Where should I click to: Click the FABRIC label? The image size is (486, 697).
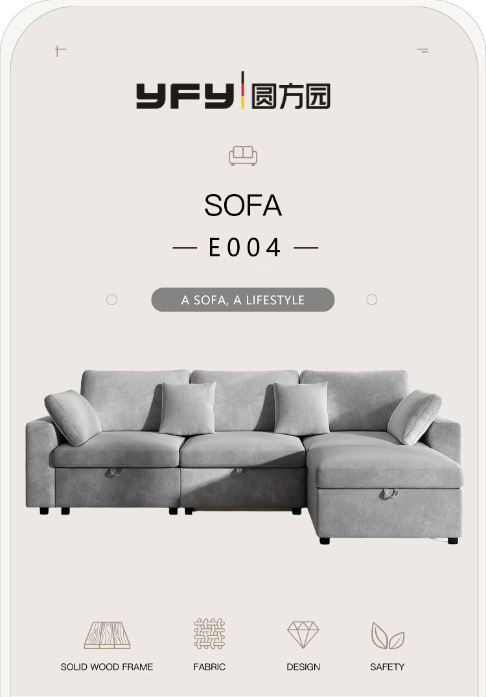coord(209,666)
